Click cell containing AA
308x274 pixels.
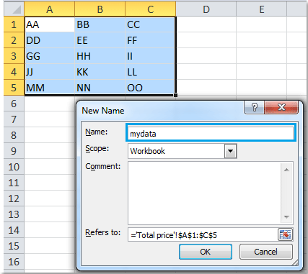click(50, 24)
